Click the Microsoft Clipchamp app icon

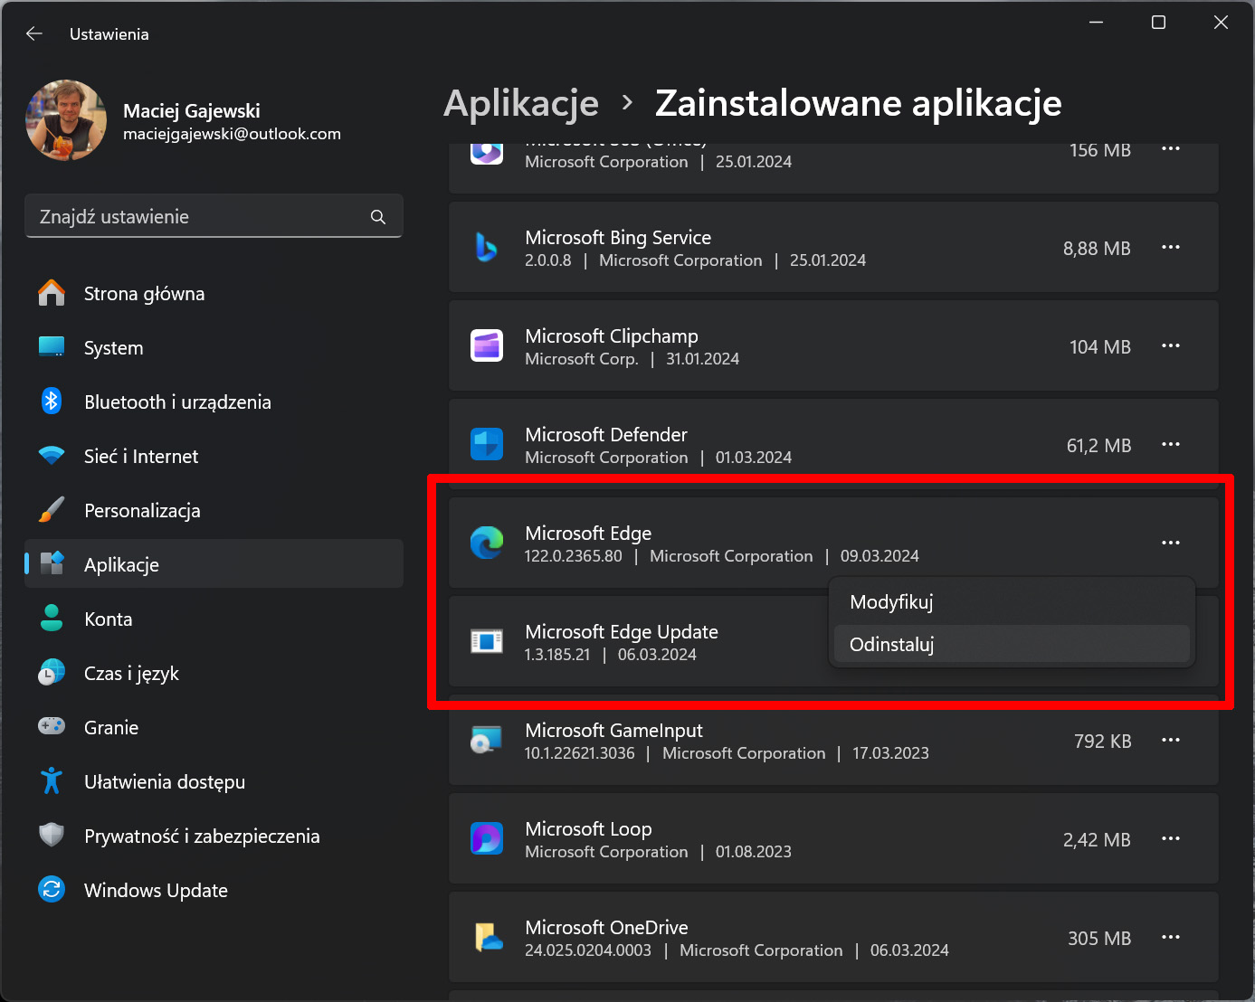tap(487, 345)
